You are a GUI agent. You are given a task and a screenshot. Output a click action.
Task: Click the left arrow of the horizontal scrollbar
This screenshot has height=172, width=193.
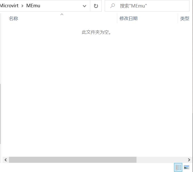[x=6, y=160]
